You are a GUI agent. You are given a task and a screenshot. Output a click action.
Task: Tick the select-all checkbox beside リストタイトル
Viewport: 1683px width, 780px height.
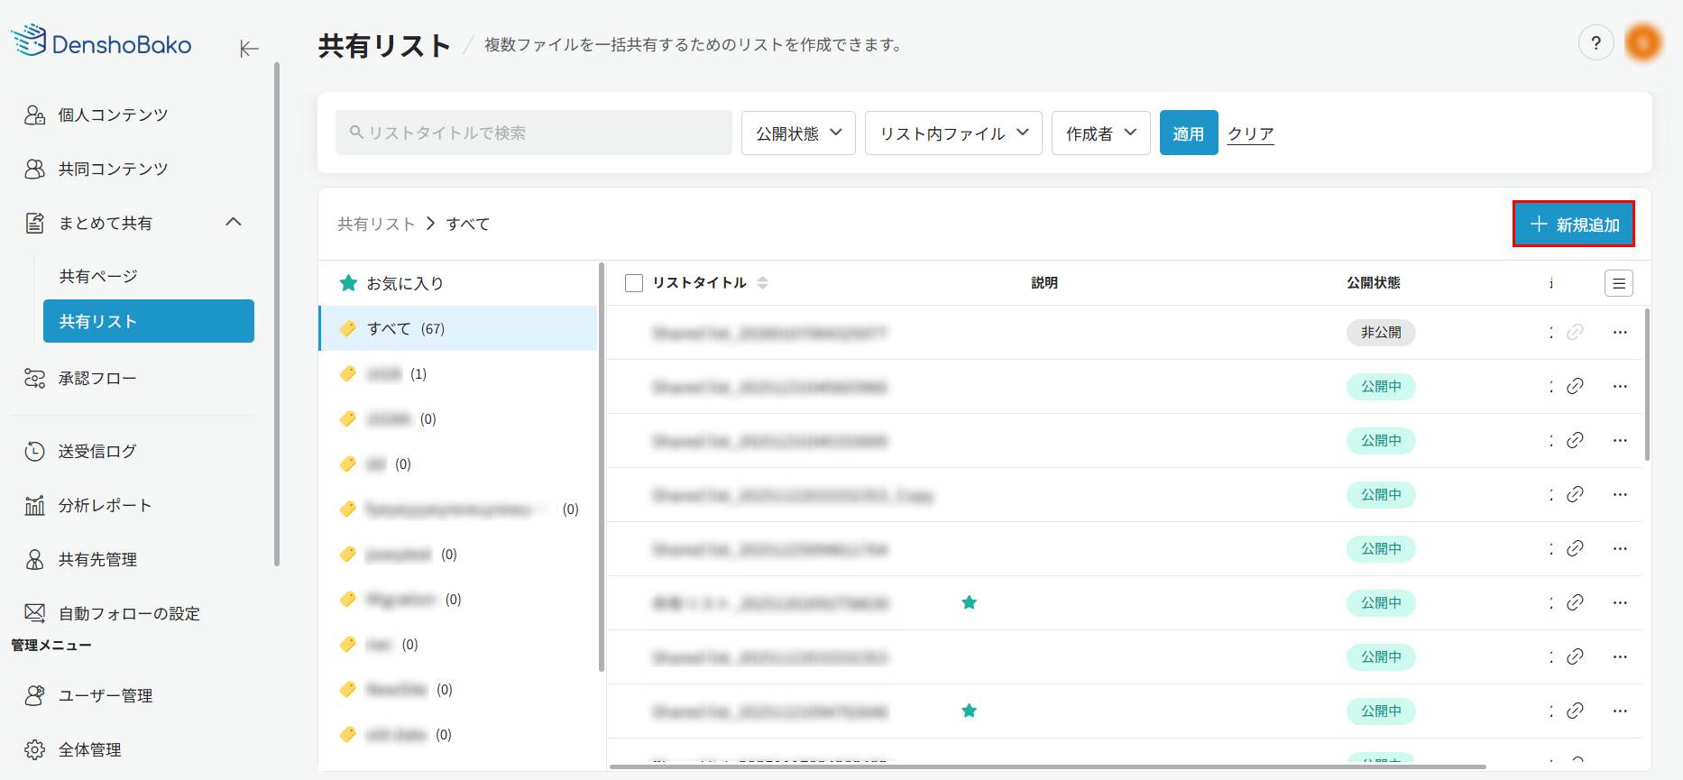coord(634,283)
